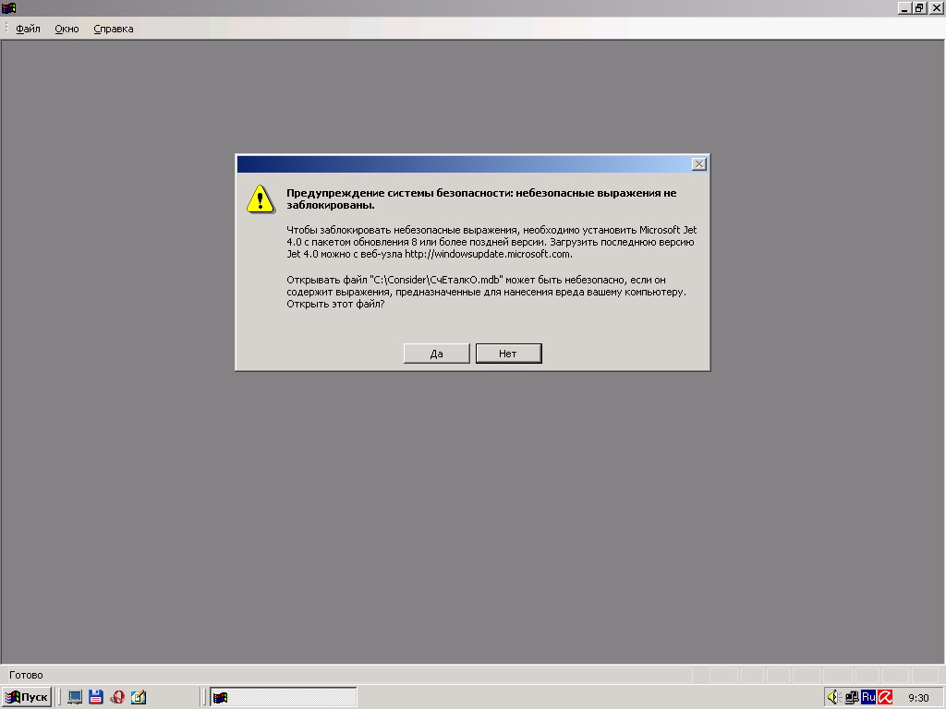Screen dimensions: 946x709
Task: Open the Файл menu
Action: (x=28, y=29)
